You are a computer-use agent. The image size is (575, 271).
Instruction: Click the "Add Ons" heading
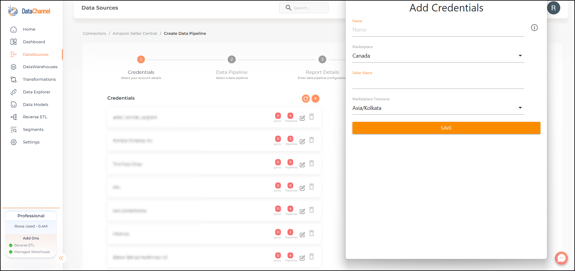pos(31,238)
